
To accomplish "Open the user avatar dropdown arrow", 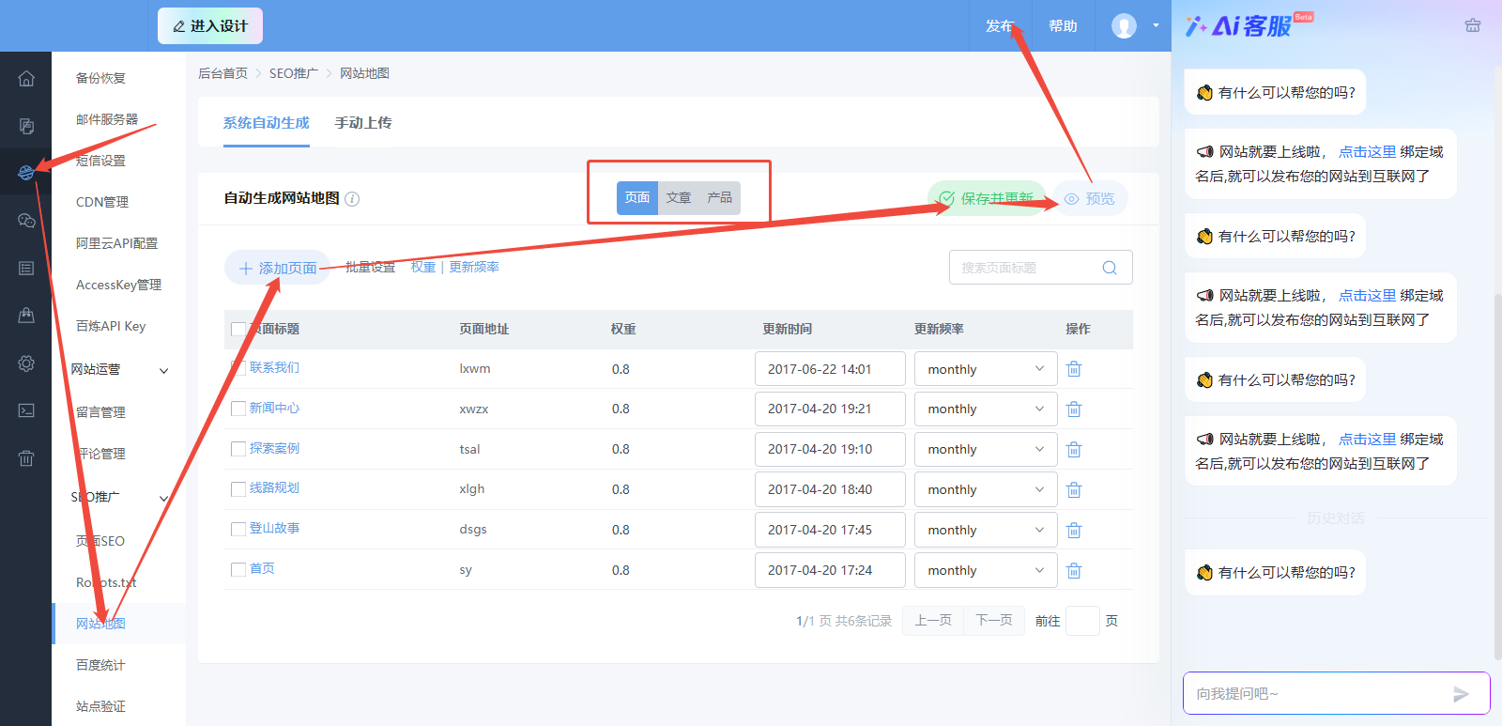I will click(x=1156, y=25).
